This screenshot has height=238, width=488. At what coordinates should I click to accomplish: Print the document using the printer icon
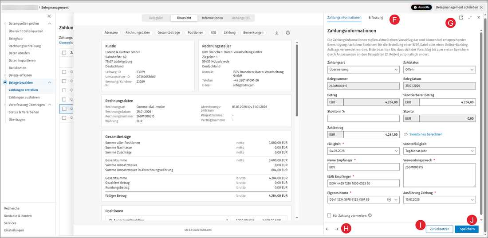point(288,32)
